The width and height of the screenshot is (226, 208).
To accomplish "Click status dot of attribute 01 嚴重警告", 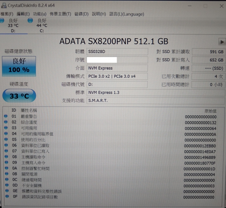I will 6,116.
